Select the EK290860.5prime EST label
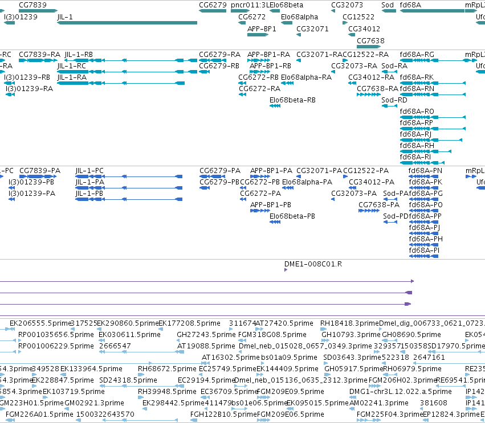Viewport: 485px width, 423px height. click(x=128, y=323)
